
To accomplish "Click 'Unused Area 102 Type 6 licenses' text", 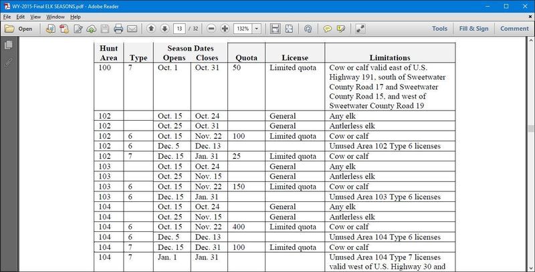I will [385, 146].
